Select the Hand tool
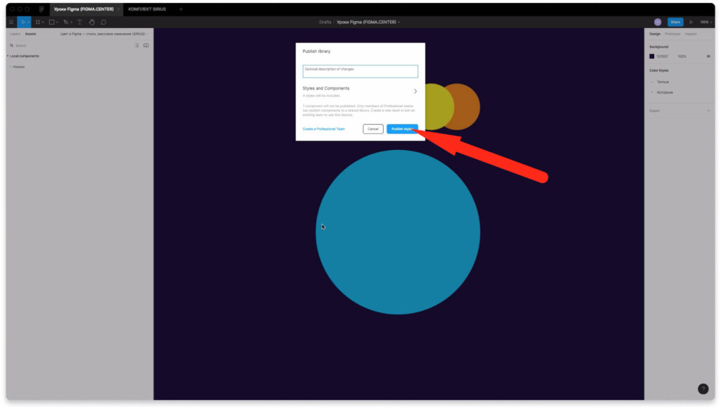The width and height of the screenshot is (721, 409). tap(92, 22)
